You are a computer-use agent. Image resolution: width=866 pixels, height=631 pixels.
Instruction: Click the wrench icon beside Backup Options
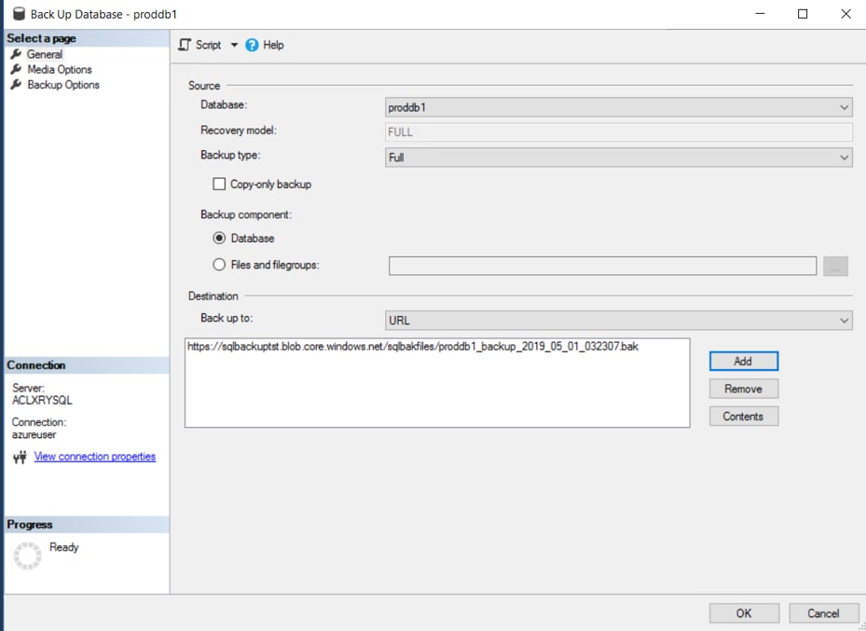pyautogui.click(x=16, y=85)
